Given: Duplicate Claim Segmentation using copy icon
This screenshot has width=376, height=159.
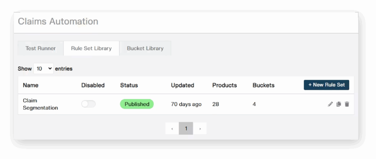Looking at the screenshot, I should point(339,104).
